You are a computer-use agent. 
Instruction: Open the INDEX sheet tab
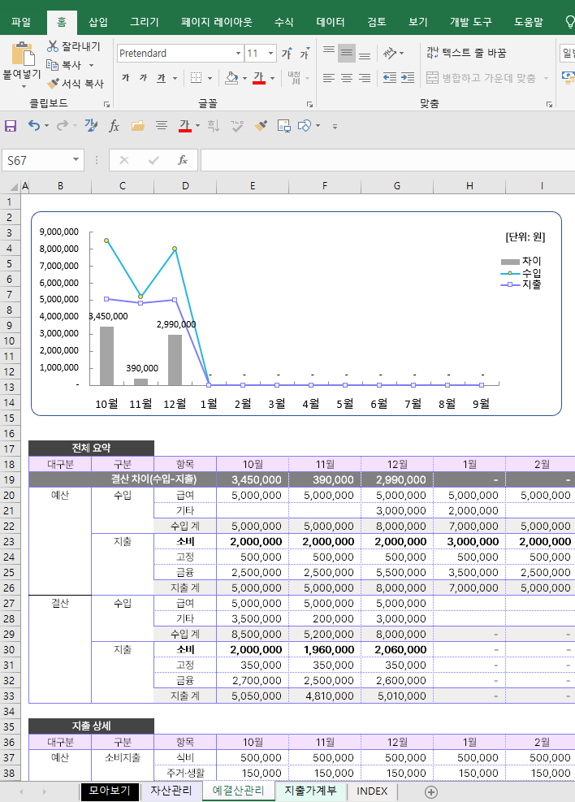pyautogui.click(x=372, y=791)
